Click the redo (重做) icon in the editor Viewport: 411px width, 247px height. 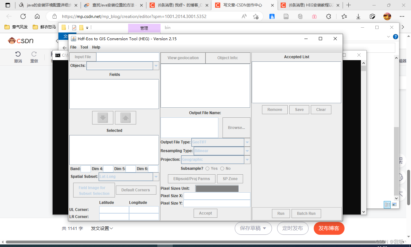(x=34, y=55)
